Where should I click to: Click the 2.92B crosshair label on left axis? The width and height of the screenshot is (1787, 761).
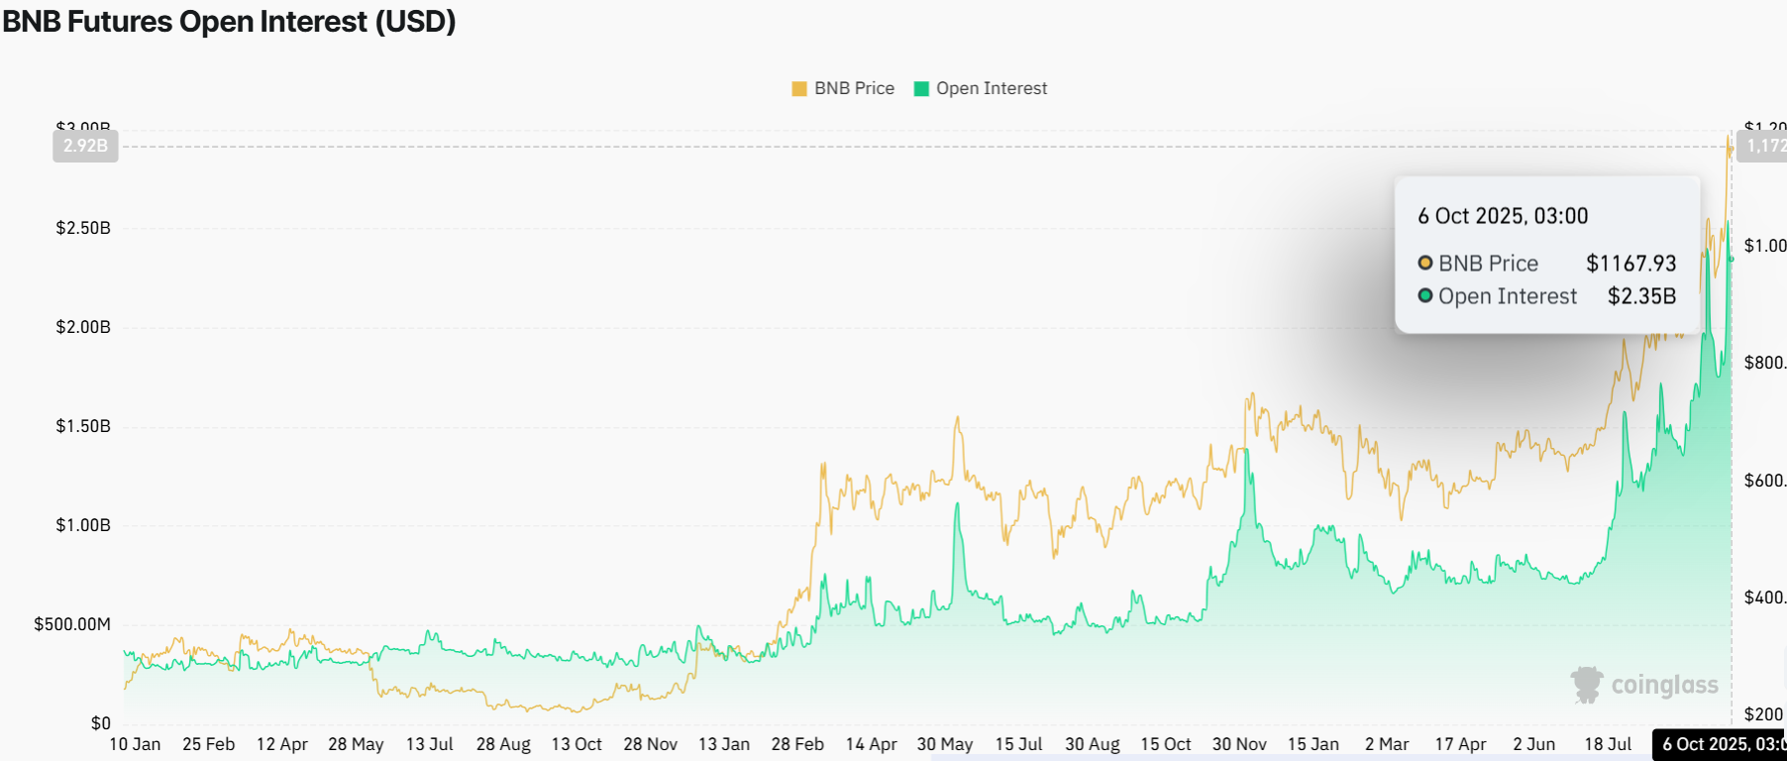tap(85, 146)
